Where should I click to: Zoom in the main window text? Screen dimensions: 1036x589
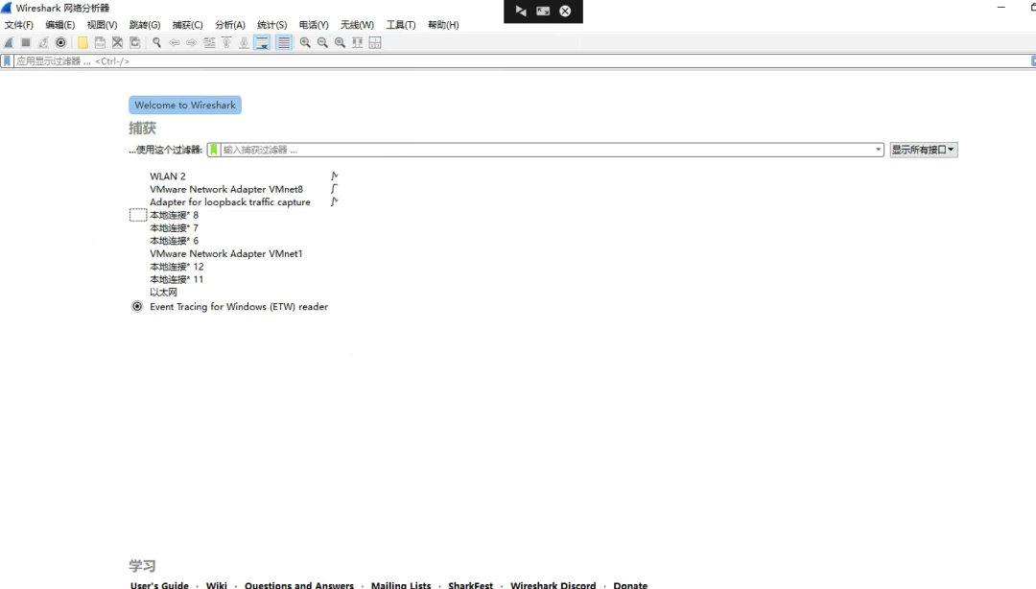click(305, 42)
